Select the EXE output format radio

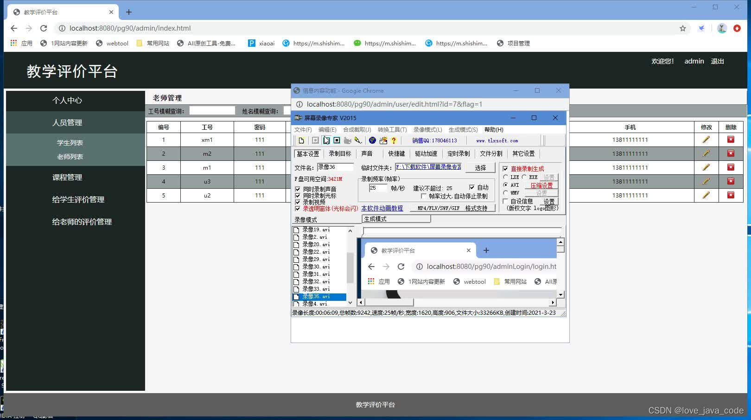coord(524,177)
